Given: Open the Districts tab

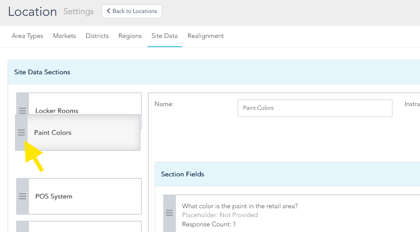Looking at the screenshot, I should tap(97, 36).
